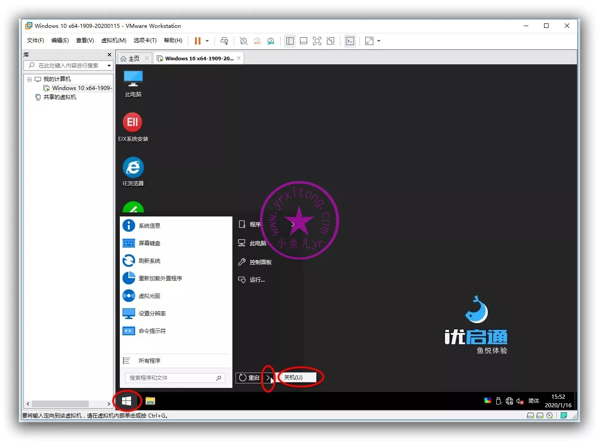Click the muted volume icon in tray

pos(520,401)
